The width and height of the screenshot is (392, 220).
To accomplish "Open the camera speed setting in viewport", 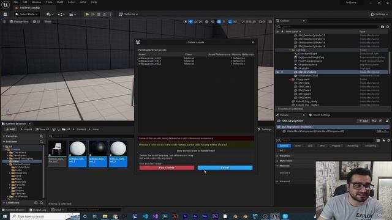I will coord(262,22).
